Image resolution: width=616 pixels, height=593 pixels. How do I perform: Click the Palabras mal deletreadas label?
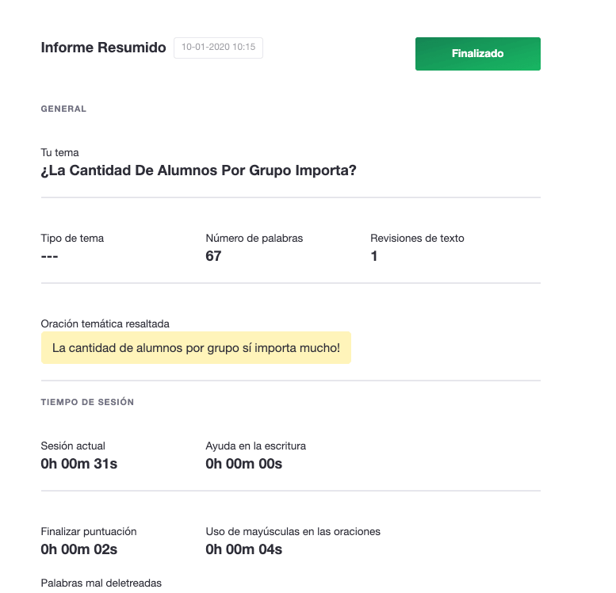pos(101,583)
